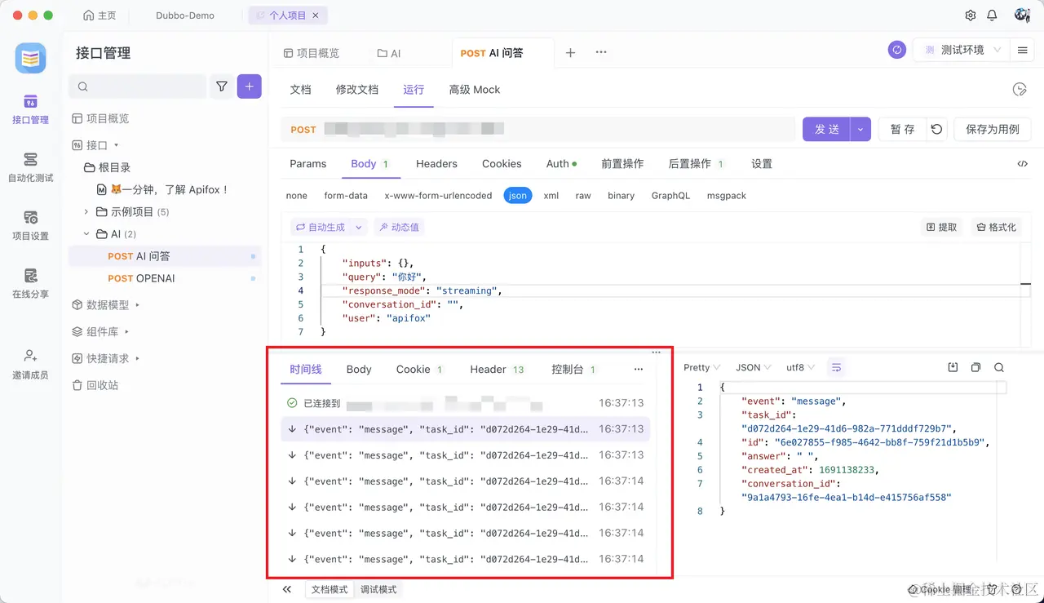Open the utf8 encoding dropdown
This screenshot has height=603, width=1044.
tap(800, 368)
